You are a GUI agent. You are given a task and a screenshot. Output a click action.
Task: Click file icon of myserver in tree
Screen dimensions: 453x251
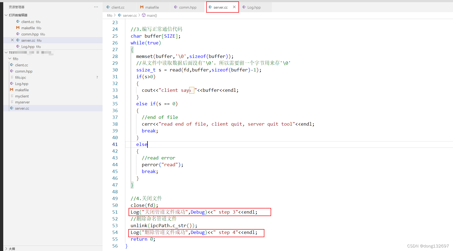[x=12, y=102]
